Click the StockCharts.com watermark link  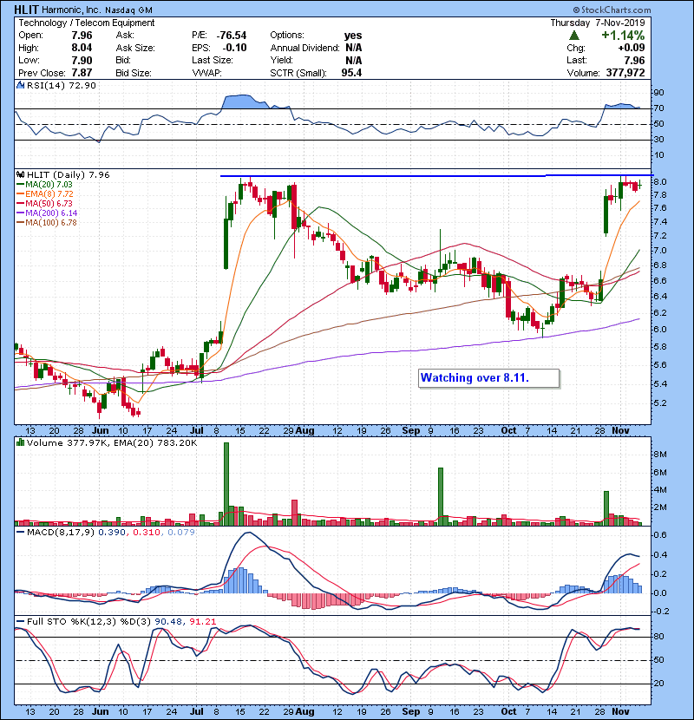tap(612, 10)
